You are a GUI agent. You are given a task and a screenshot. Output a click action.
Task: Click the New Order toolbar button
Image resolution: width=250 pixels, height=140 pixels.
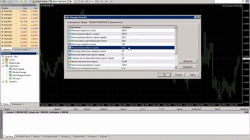click(39, 2)
